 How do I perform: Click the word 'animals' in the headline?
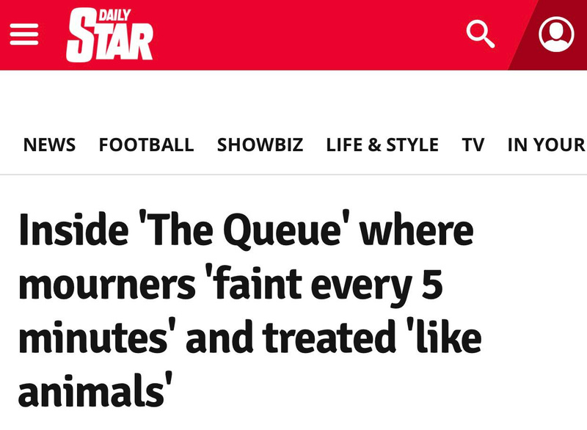(x=90, y=390)
